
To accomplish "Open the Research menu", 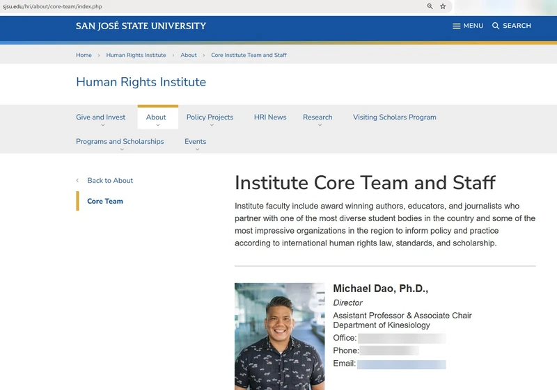I will click(x=317, y=117).
